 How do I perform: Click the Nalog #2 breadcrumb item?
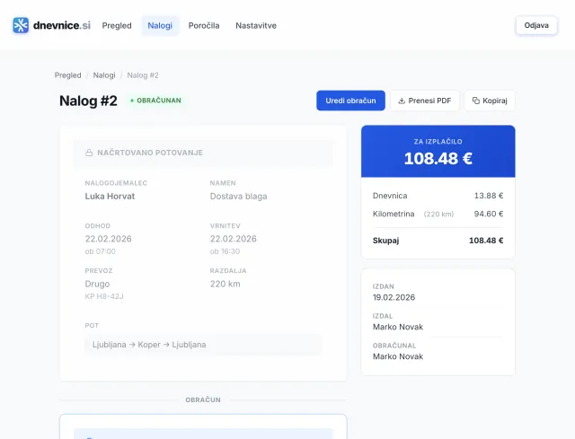pos(143,75)
